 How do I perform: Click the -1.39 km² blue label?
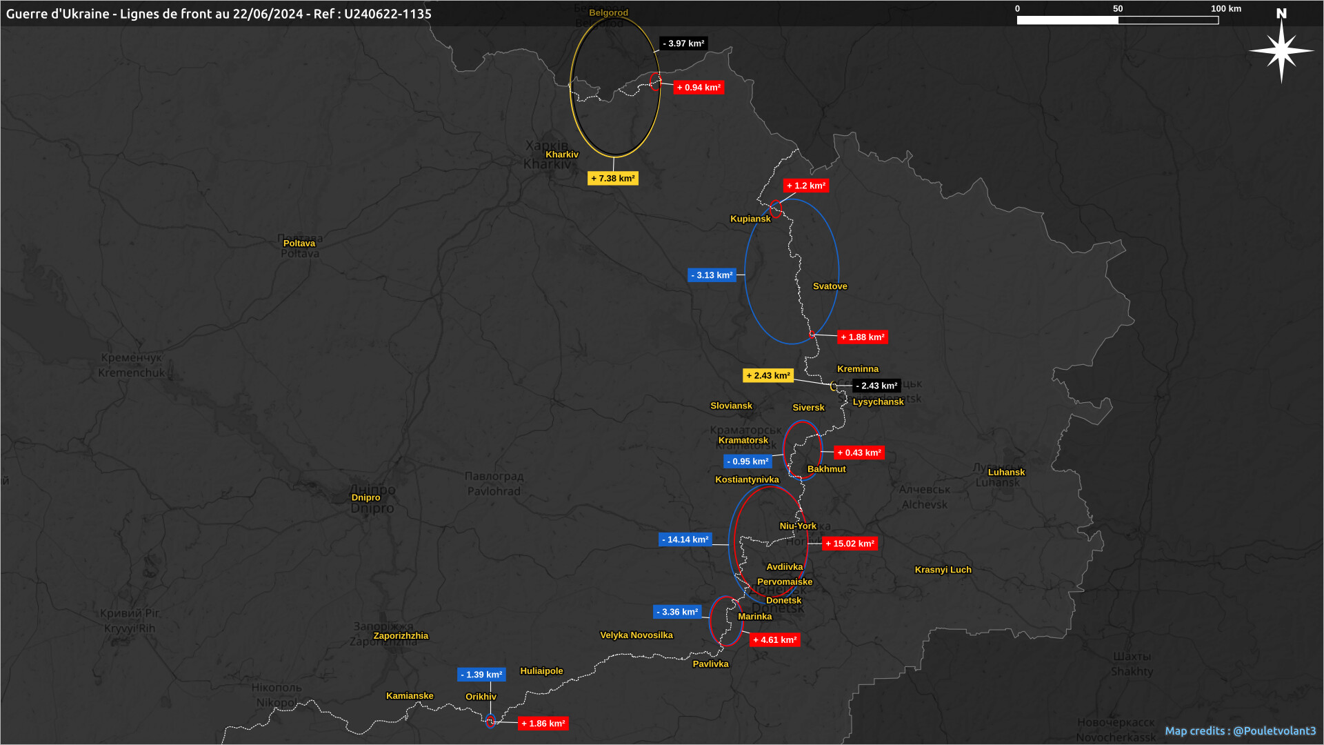(481, 675)
